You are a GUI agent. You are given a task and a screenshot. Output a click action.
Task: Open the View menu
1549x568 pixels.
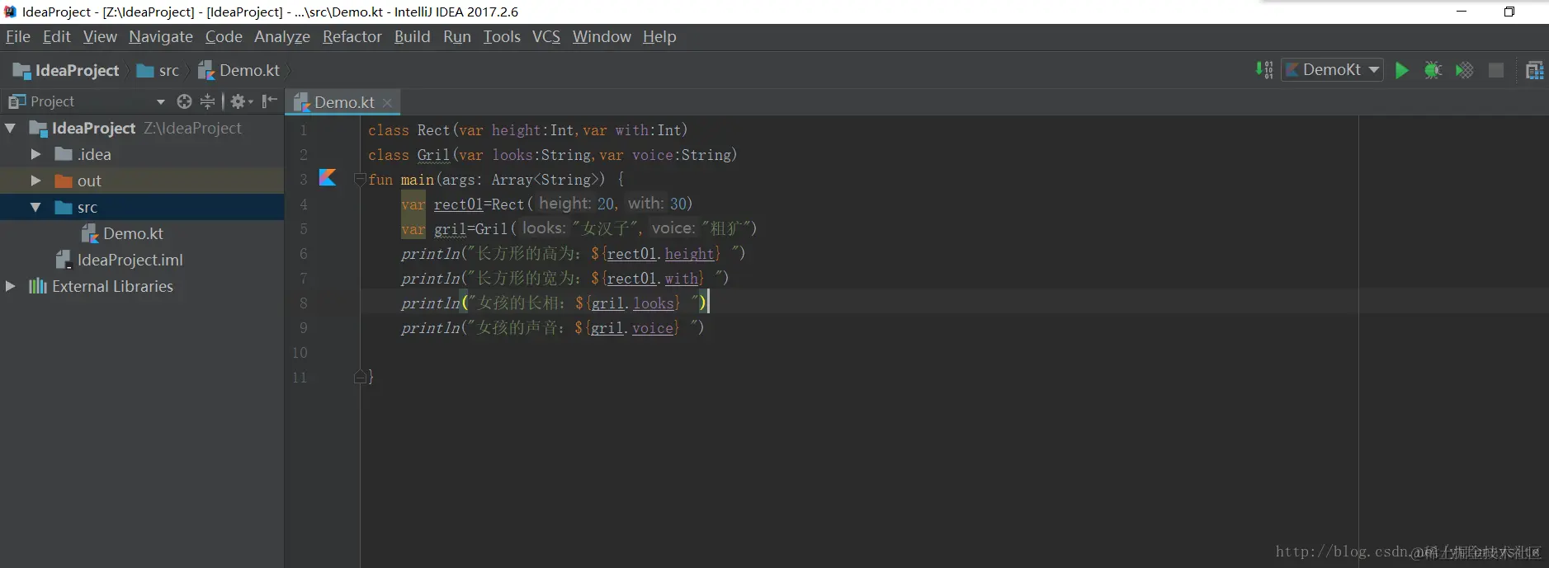(100, 36)
